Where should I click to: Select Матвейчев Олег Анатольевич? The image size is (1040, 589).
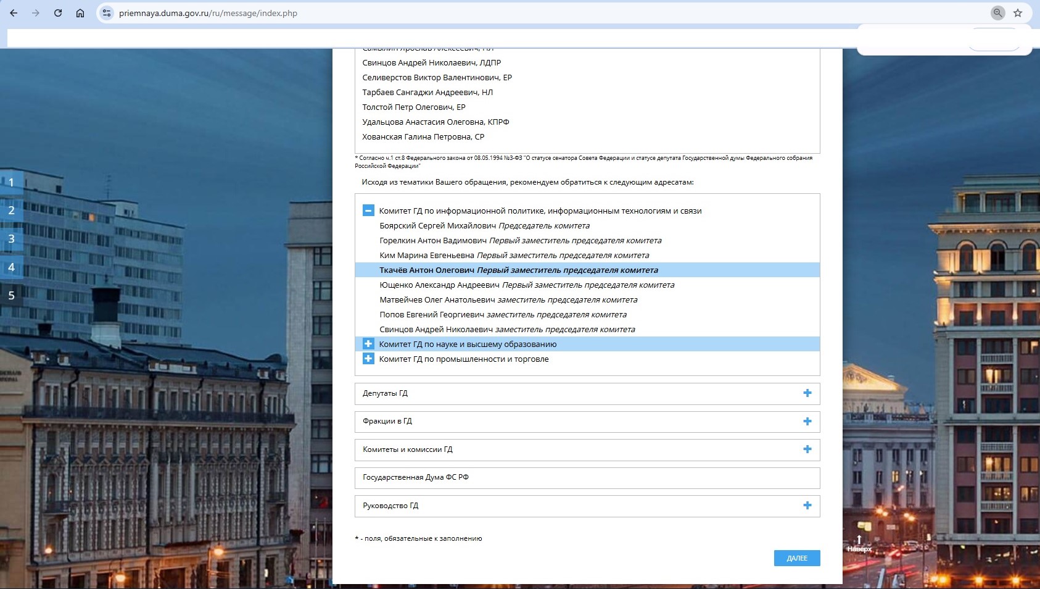coord(508,300)
